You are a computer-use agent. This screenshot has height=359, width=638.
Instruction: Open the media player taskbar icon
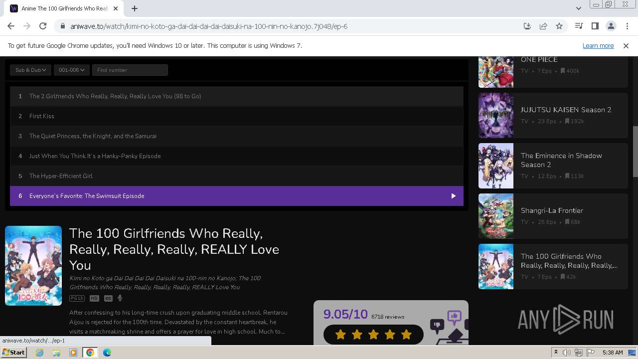[x=73, y=353]
